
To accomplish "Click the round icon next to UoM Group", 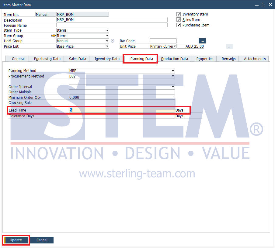I will pos(112,41).
